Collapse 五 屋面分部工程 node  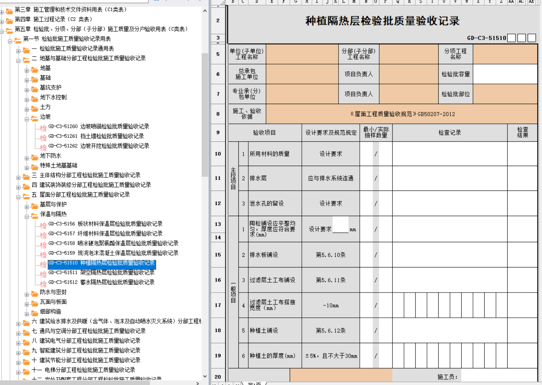[x=18, y=197]
